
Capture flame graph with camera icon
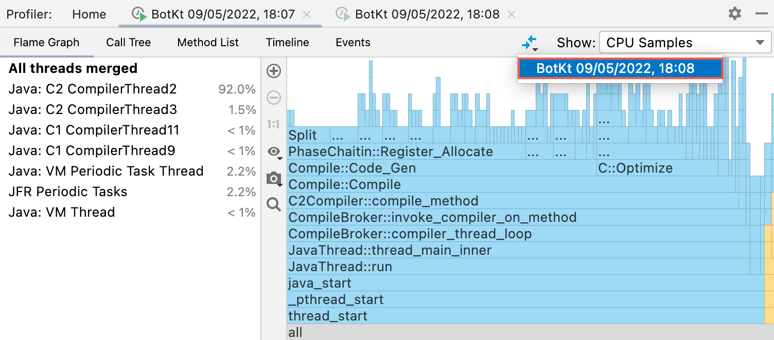274,179
